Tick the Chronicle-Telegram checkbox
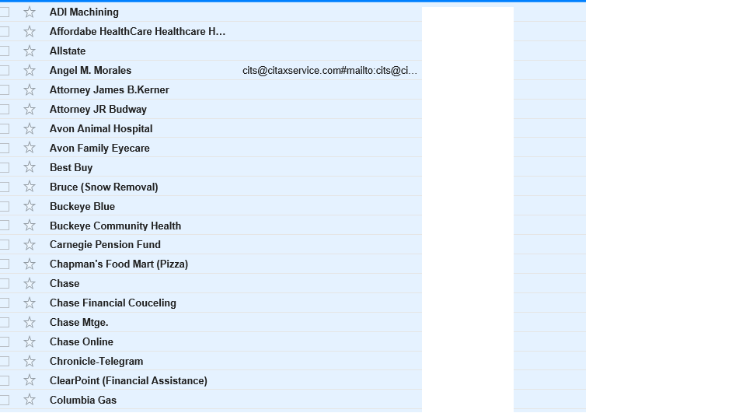The width and height of the screenshot is (746, 420). tap(5, 362)
